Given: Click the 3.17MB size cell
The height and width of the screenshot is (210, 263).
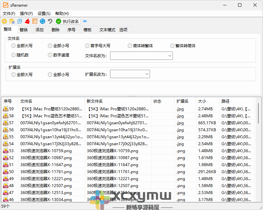Looking at the screenshot, I should [205, 200].
